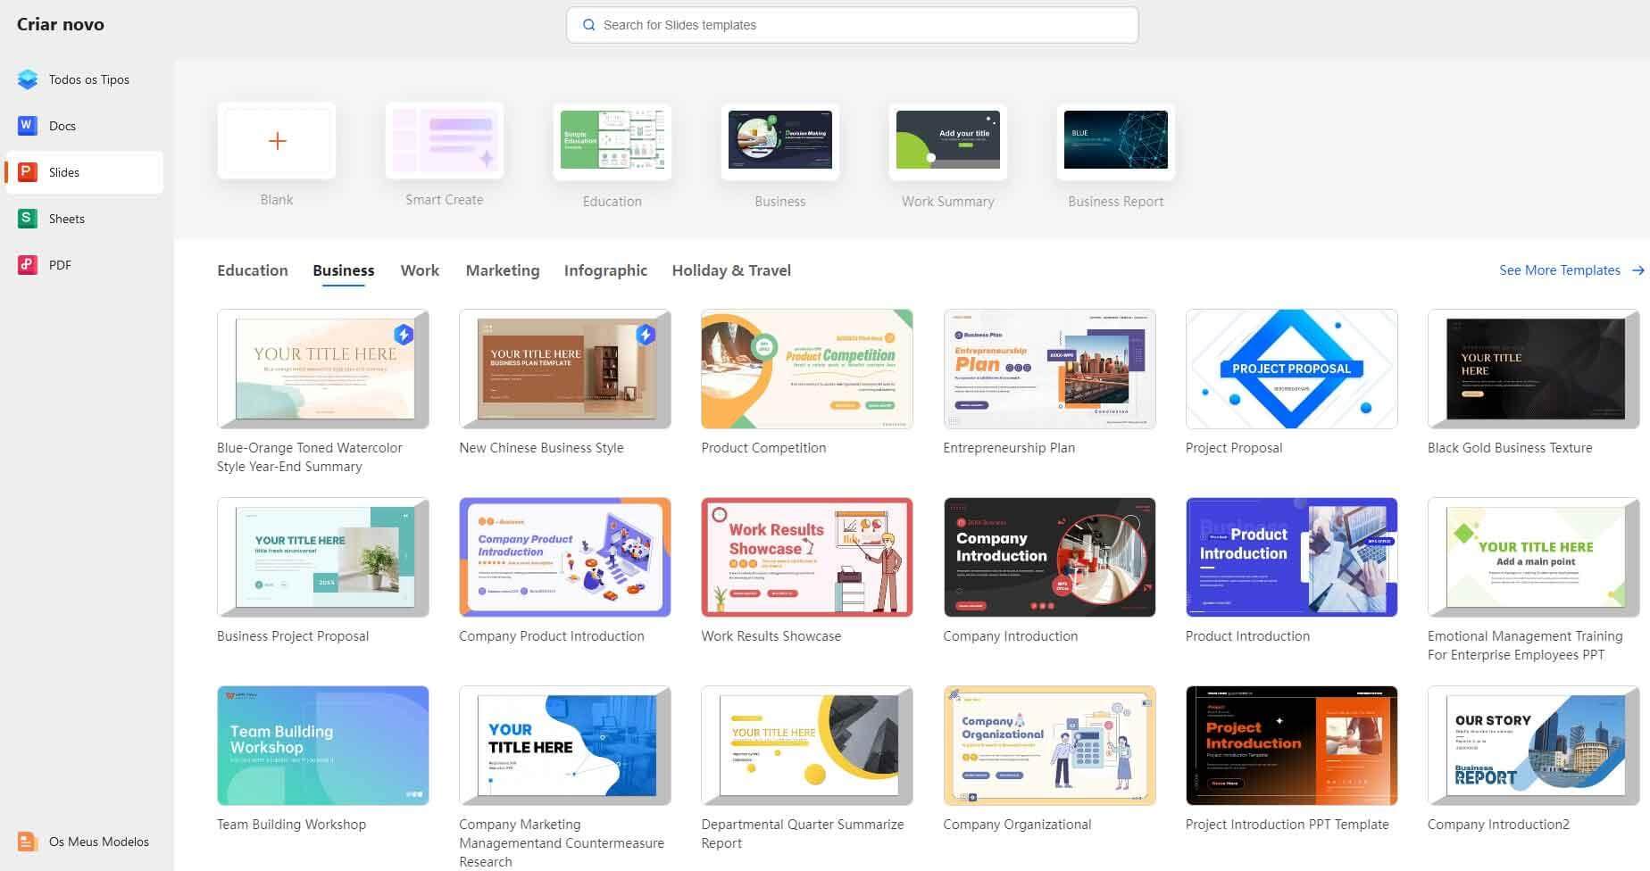The height and width of the screenshot is (871, 1650).
Task: Click the Work Results Showcase title text
Action: [x=771, y=636]
